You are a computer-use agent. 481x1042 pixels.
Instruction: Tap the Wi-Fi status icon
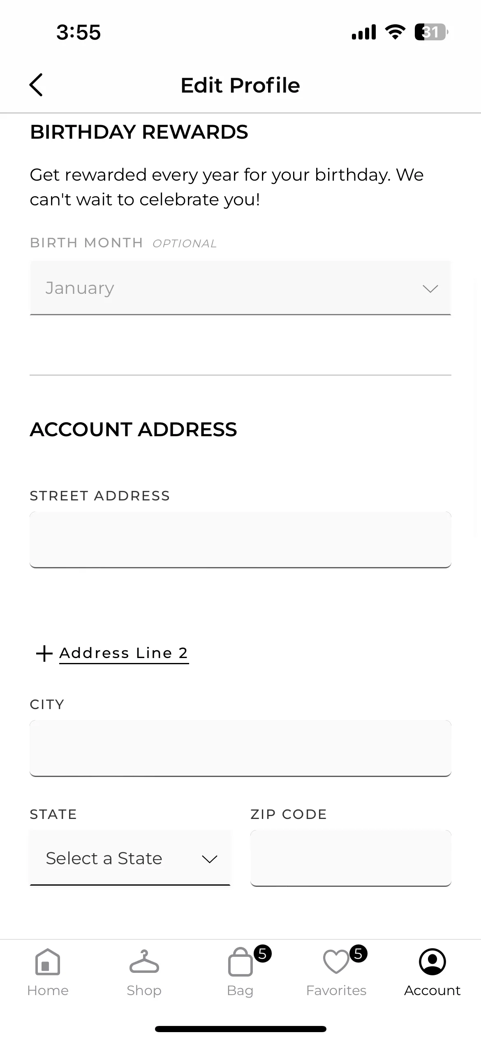point(395,32)
